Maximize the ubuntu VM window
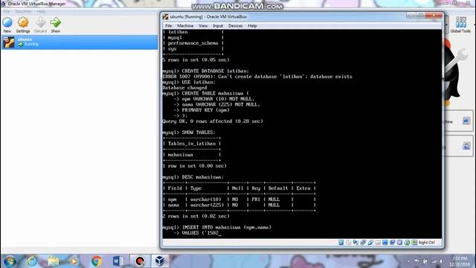476x268 pixels. coord(421,15)
